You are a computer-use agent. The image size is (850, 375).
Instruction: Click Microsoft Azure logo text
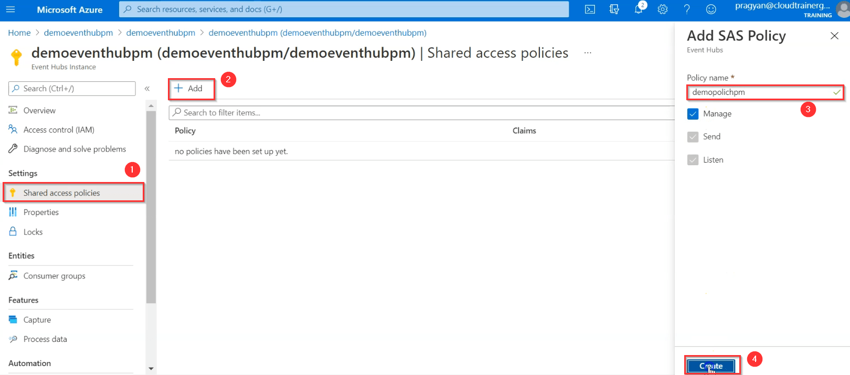(70, 9)
